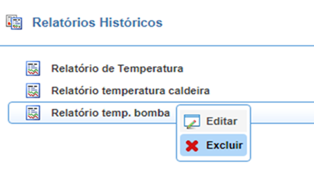The width and height of the screenshot is (314, 182).
Task: Click the word Temperatura in the first report
Action: (x=150, y=69)
